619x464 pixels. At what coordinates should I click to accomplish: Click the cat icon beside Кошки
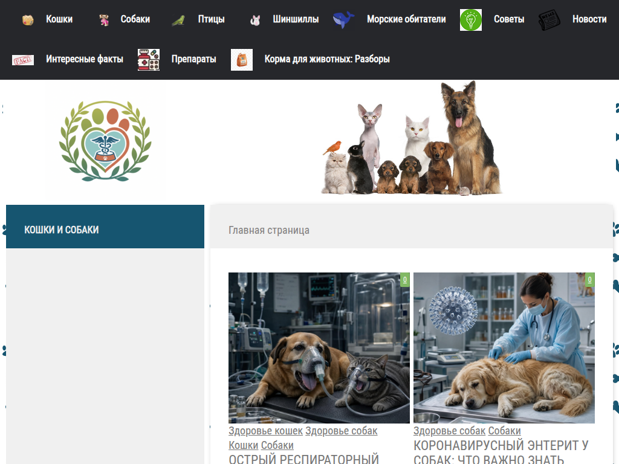pos(28,20)
